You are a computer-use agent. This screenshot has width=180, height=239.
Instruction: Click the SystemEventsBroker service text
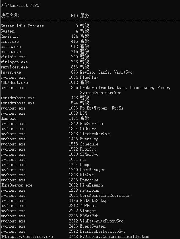(x=100, y=93)
